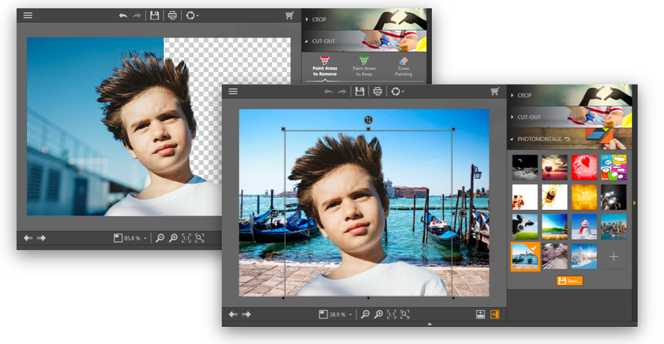Open the rotate dropdown in the back window toolbar

pyautogui.click(x=192, y=16)
